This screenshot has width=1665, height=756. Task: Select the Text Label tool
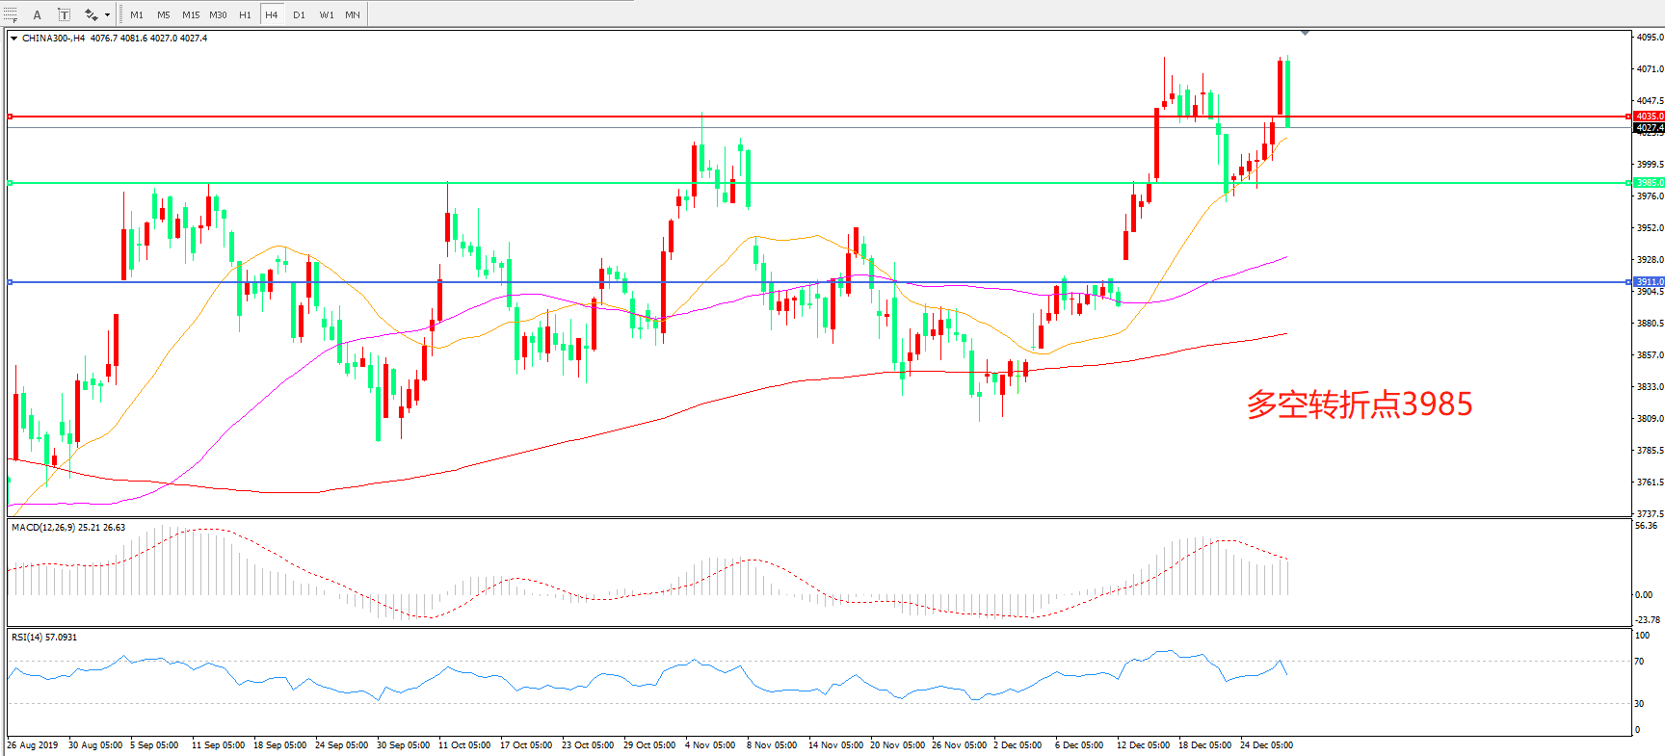coord(64,14)
